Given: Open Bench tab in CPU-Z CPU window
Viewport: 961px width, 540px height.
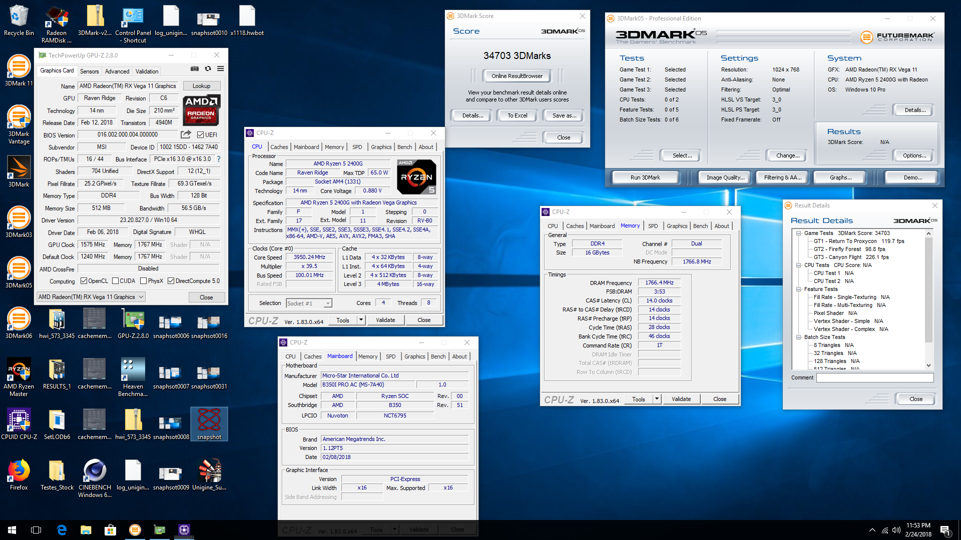Looking at the screenshot, I should [x=404, y=147].
